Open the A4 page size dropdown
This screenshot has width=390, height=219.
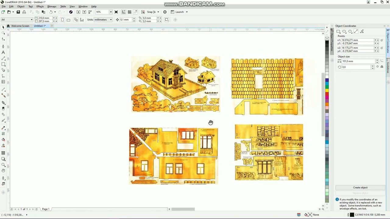(x=31, y=20)
